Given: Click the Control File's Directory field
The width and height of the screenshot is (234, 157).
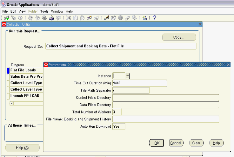Looking at the screenshot, I should point(166,98).
